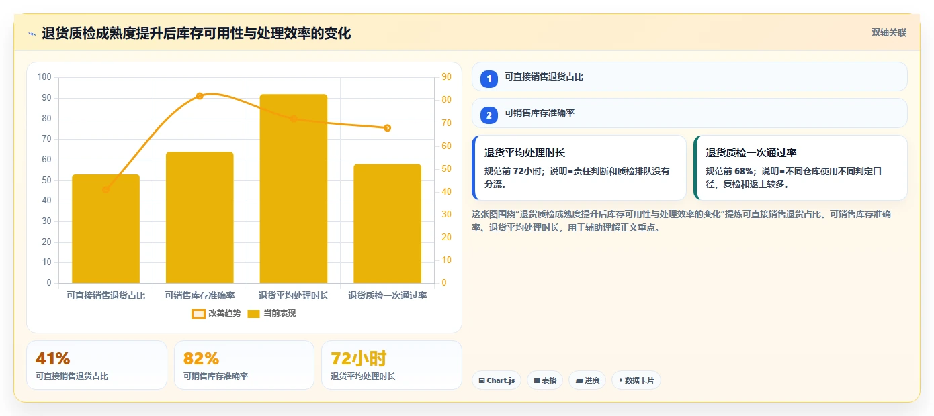Click the 进度 tag

587,380
